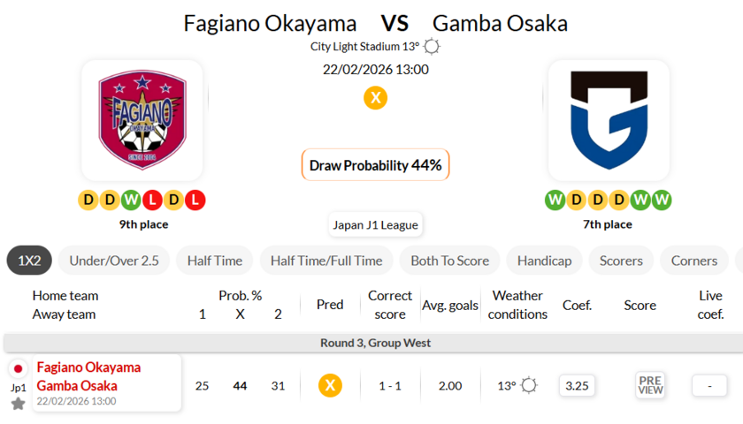This screenshot has height=424, width=743.
Task: Click Fagiano's red L latest form badge
Action: (x=195, y=200)
